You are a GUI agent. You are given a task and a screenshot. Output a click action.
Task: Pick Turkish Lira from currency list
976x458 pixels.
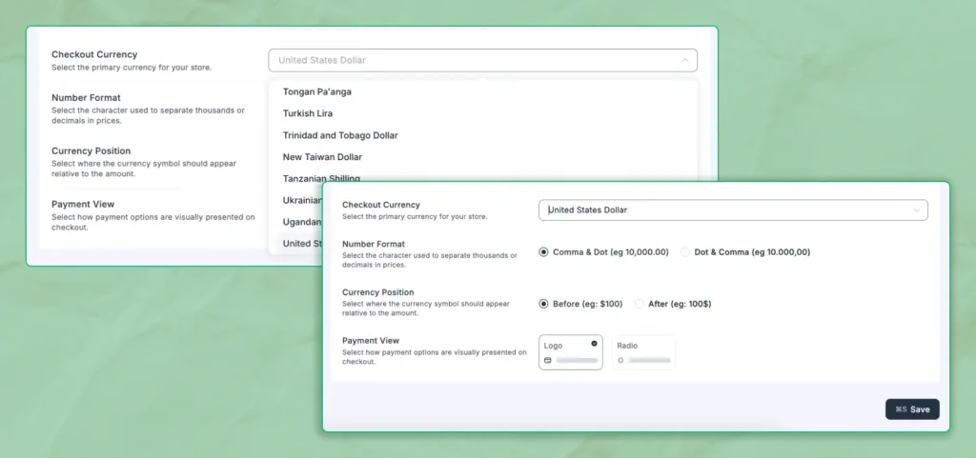click(x=308, y=113)
